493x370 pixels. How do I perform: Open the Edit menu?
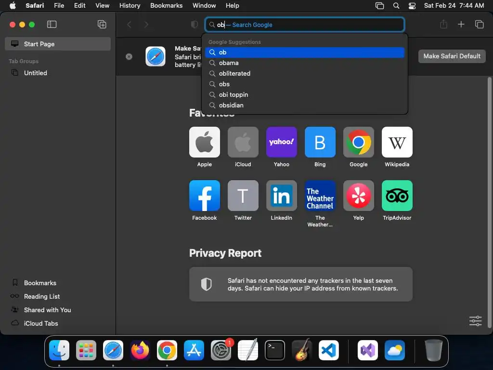click(79, 5)
